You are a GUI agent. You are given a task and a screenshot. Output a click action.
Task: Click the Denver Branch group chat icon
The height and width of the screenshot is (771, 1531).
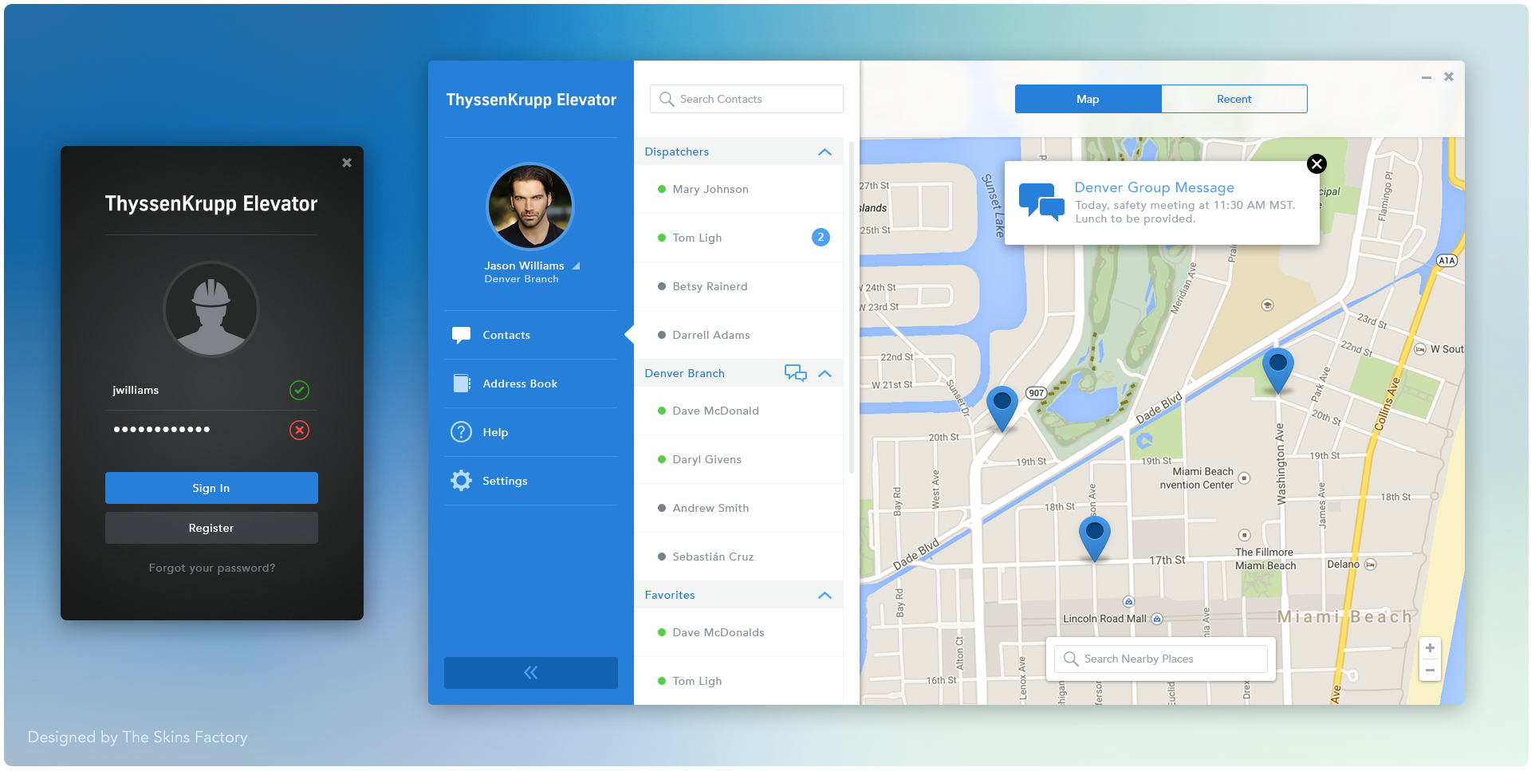pyautogui.click(x=796, y=373)
